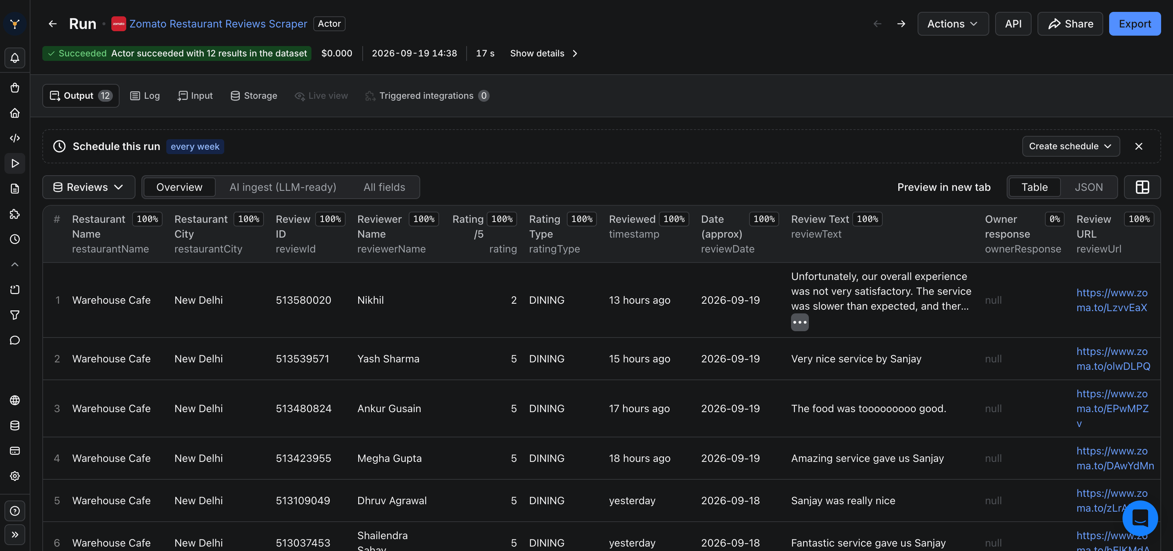Image resolution: width=1173 pixels, height=551 pixels.
Task: Select the All fields view
Action: point(384,187)
